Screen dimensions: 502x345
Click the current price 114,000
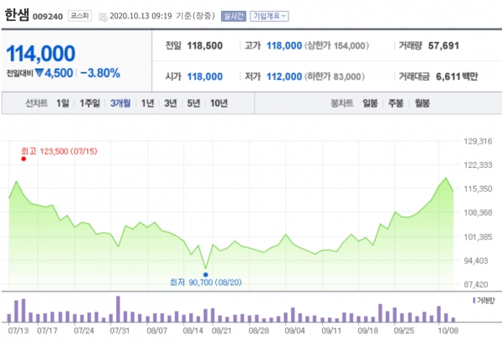[41, 53]
